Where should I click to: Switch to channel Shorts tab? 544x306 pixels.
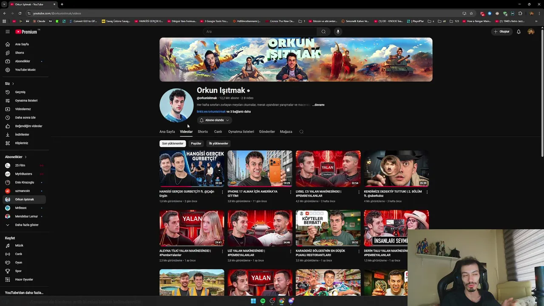tap(203, 132)
